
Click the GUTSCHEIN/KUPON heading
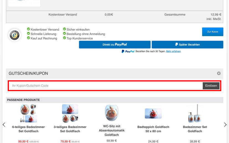coord(28,73)
